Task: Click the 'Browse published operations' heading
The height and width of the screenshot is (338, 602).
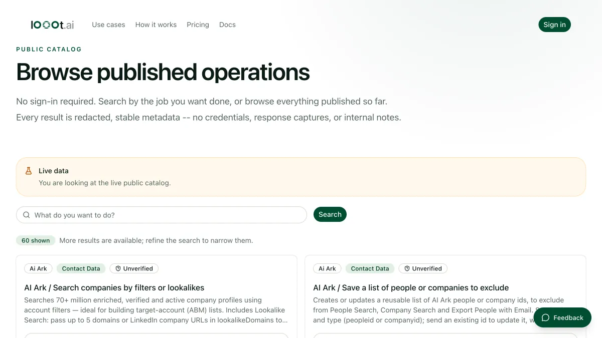Action: click(163, 72)
